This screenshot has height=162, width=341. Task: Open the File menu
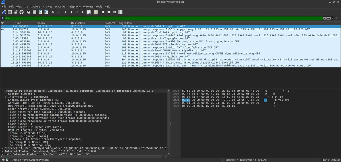tap(4, 7)
